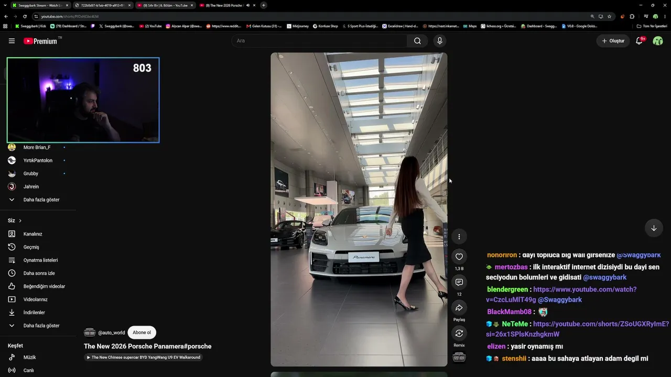Open Swaggybark | Kick bookmark
Viewport: 671px width, 377px height.
[x=30, y=26]
